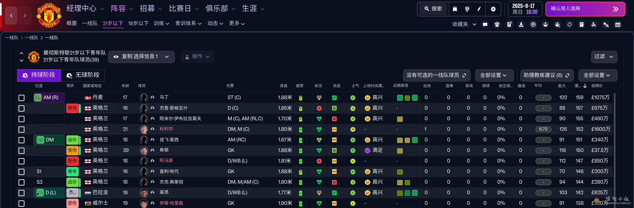Open the document page shortcut icon
Screen dimensions: 634x208
pyautogui.click(x=581, y=24)
